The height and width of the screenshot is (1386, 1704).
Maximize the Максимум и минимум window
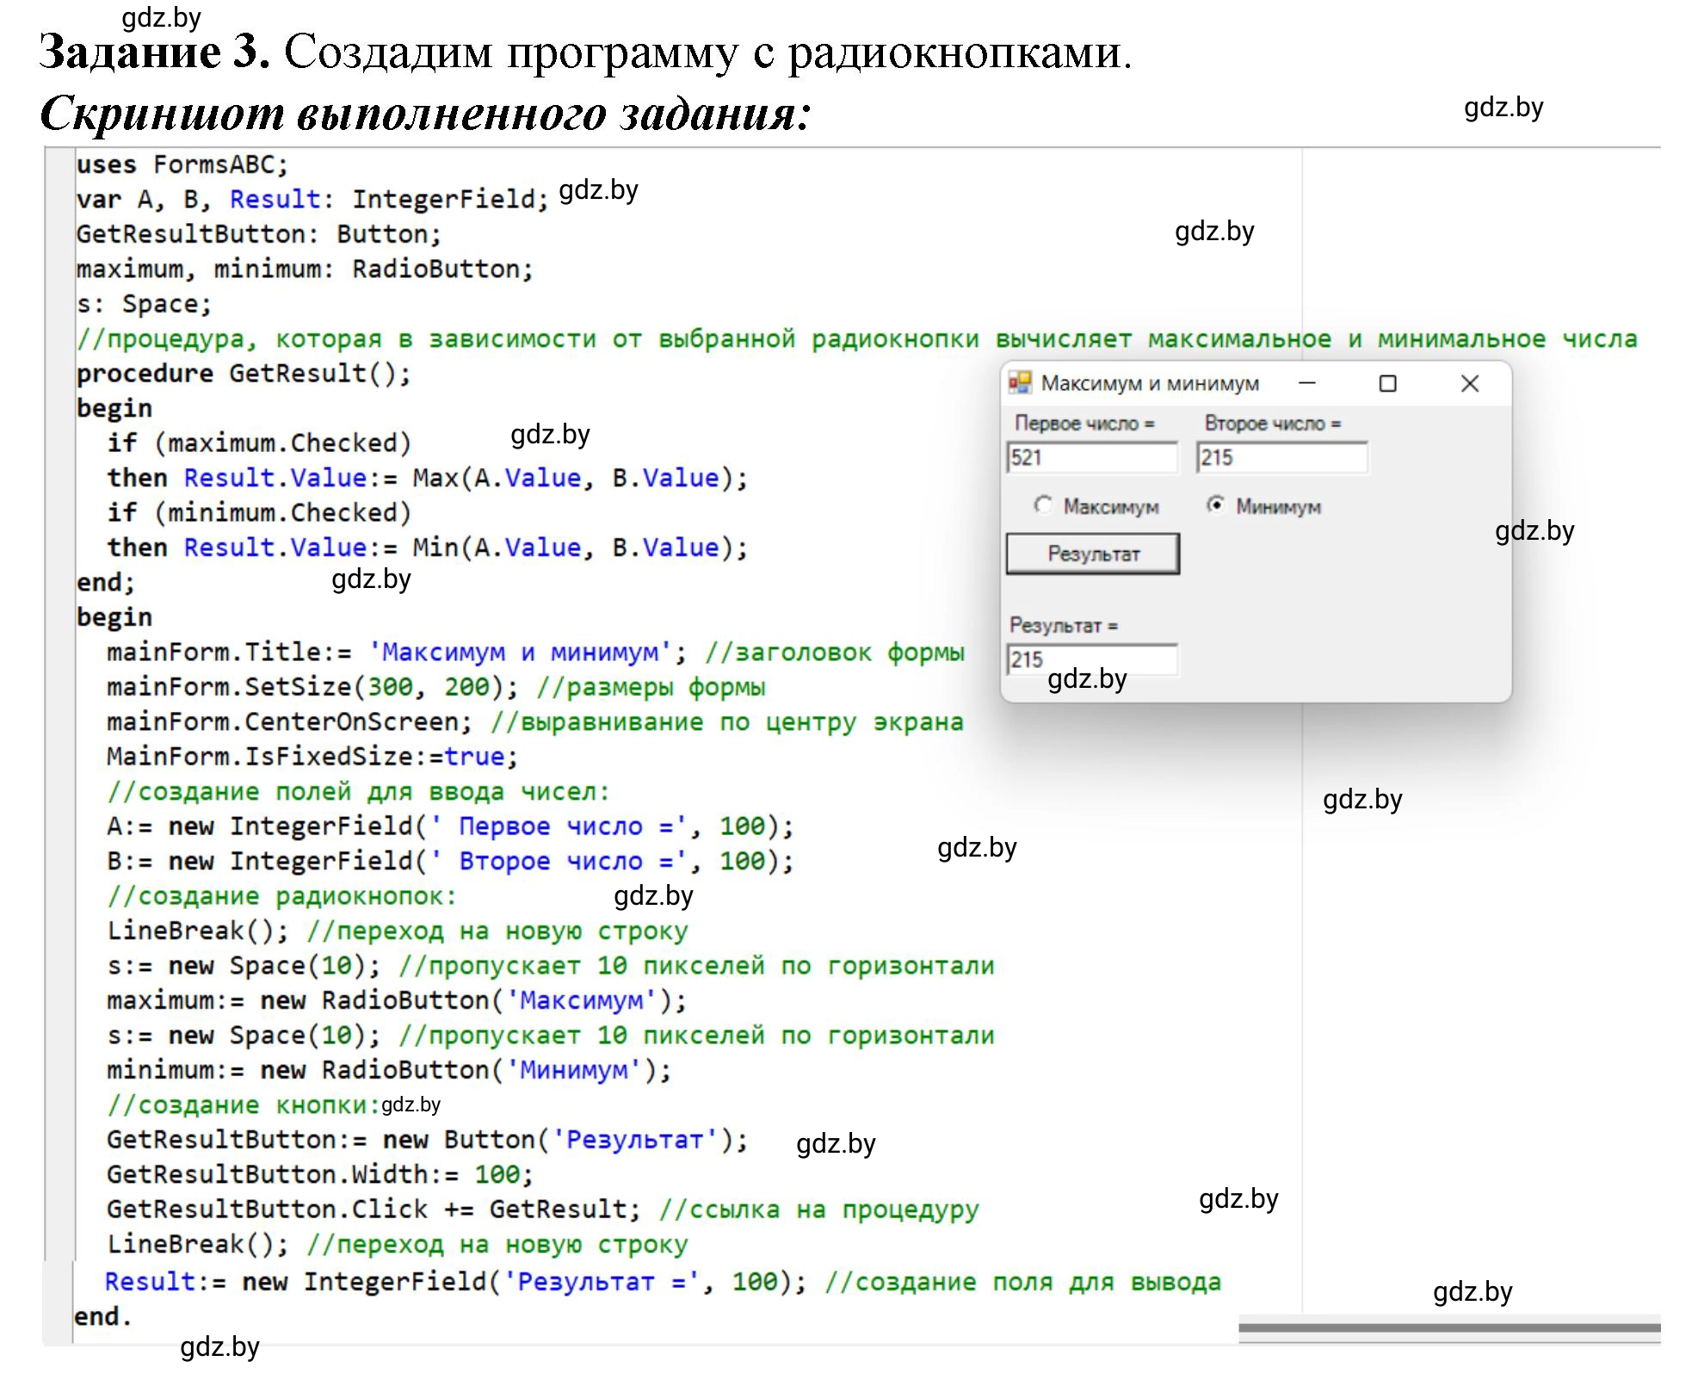pyautogui.click(x=1388, y=383)
